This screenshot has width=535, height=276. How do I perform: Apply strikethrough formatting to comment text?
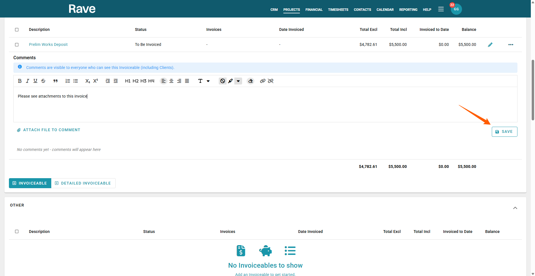[43, 81]
